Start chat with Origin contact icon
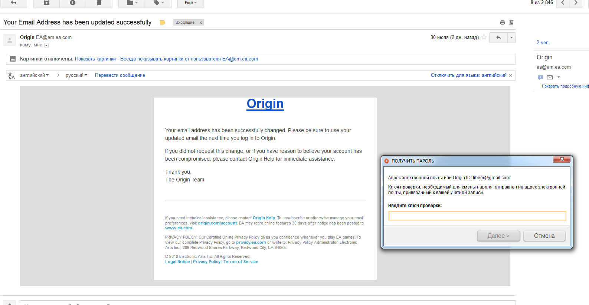 click(540, 78)
